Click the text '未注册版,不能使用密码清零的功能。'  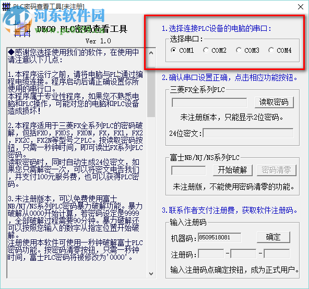coord(233,187)
